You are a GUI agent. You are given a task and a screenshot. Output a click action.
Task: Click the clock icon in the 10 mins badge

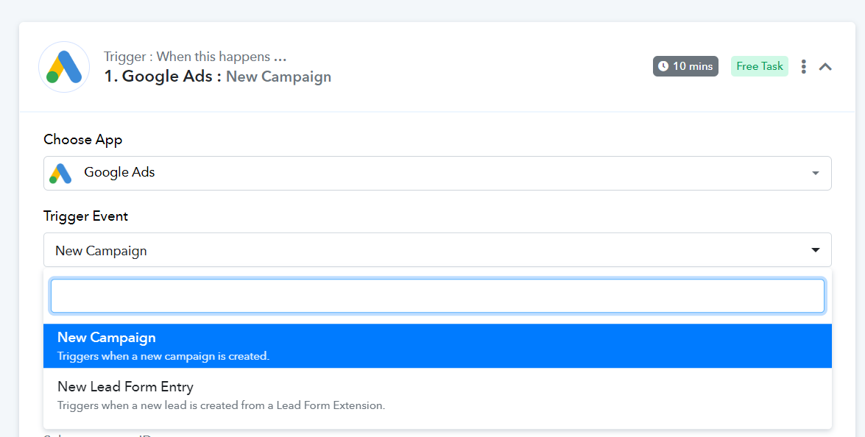click(x=663, y=66)
